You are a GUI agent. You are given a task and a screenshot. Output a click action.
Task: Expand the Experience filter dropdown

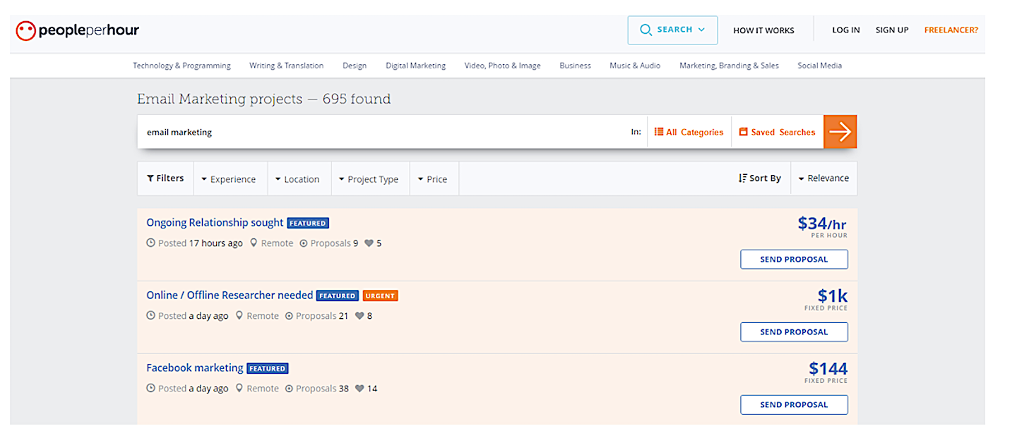coord(228,179)
